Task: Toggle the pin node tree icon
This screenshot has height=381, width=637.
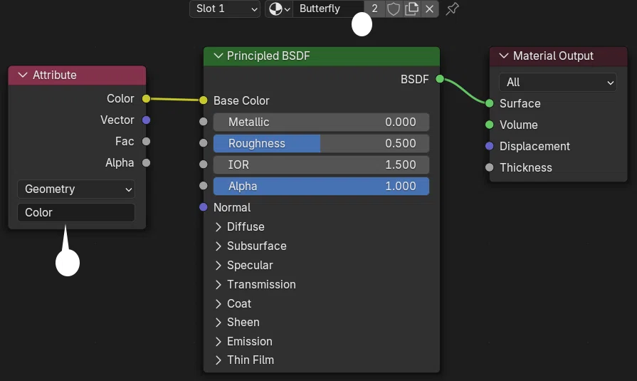Action: pos(452,9)
